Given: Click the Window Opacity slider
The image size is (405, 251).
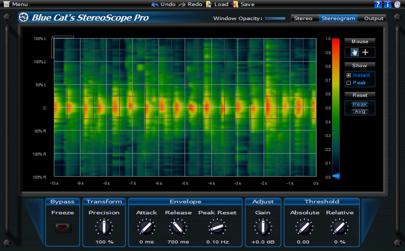Looking at the screenshot, I should tap(275, 19).
